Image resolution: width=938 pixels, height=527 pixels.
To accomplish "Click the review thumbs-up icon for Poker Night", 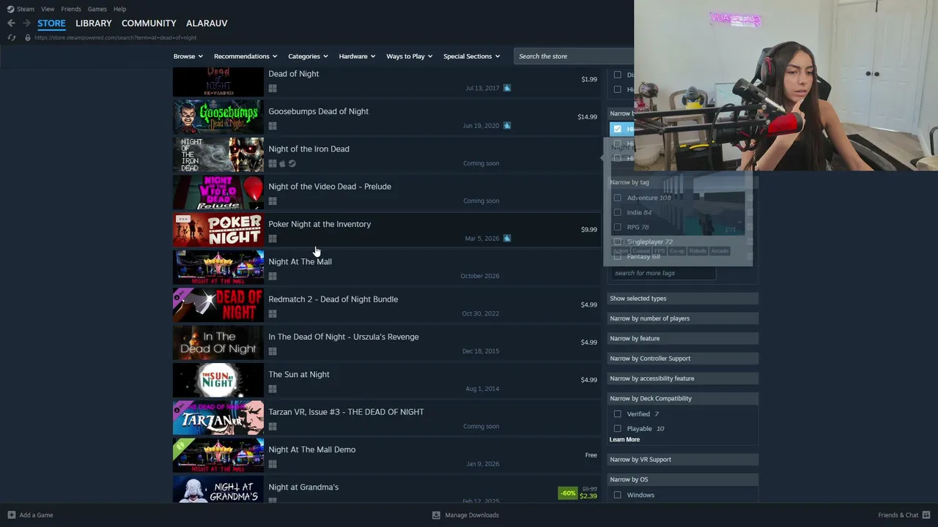I will [507, 238].
